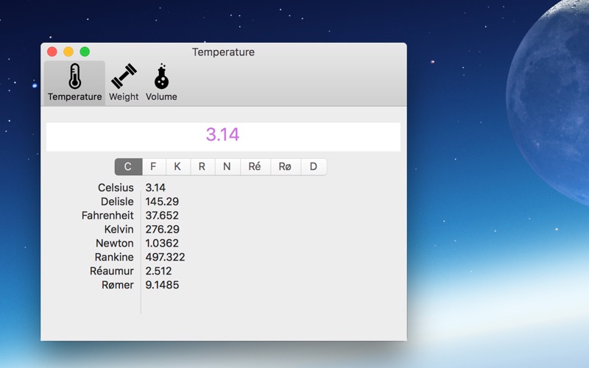Screen dimensions: 589x368
Task: Click the Delisle row label
Action: (117, 201)
